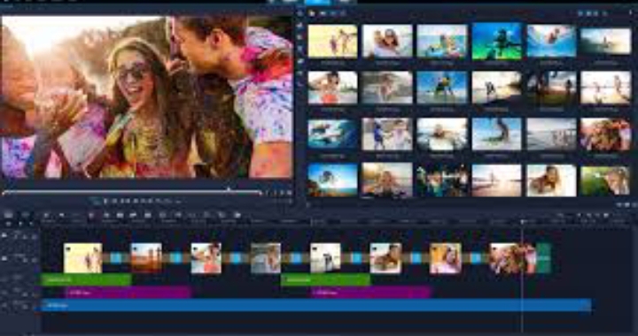Open the Transitions category in the library sidebar
This screenshot has height=336, width=638.
[x=300, y=37]
